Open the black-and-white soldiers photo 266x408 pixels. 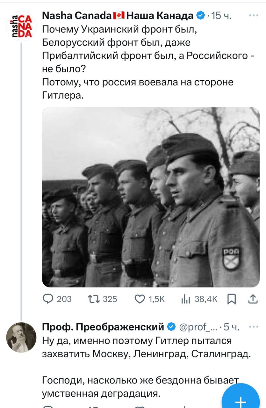point(151,197)
